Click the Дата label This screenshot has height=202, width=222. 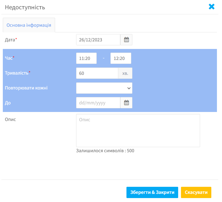[10, 40]
